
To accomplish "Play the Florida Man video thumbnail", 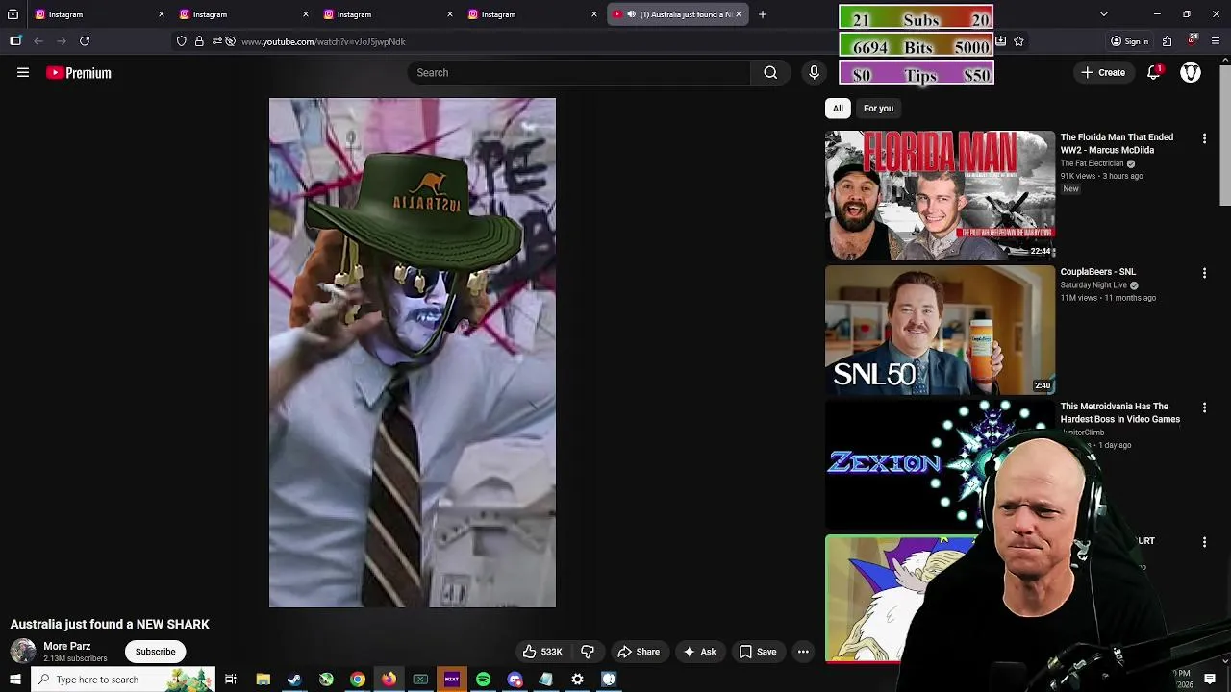I will click(x=940, y=195).
